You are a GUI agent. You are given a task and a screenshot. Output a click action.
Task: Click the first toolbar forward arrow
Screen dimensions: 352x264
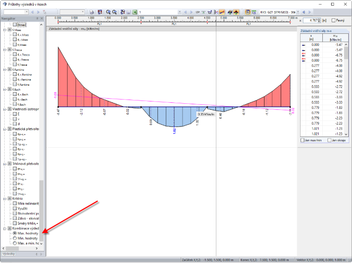point(38,12)
